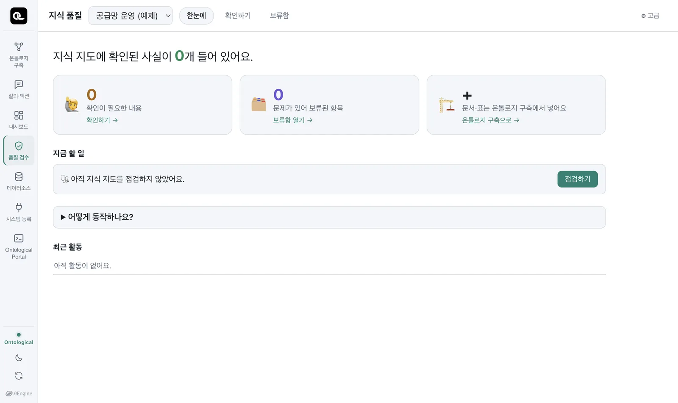The width and height of the screenshot is (678, 403).
Task: Click the plus icon in ontology card
Action: [x=467, y=96]
